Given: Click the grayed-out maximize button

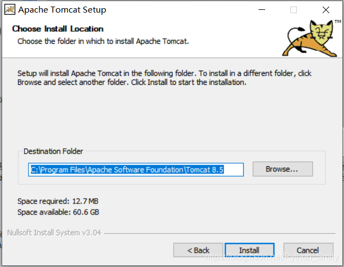Looking at the screenshot, I should 294,10.
